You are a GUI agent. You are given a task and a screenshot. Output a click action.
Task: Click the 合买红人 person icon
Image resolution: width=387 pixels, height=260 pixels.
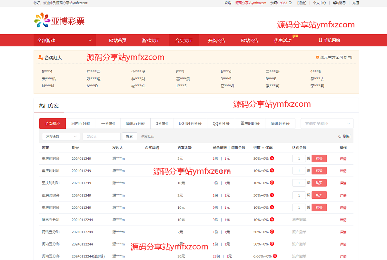click(40, 57)
